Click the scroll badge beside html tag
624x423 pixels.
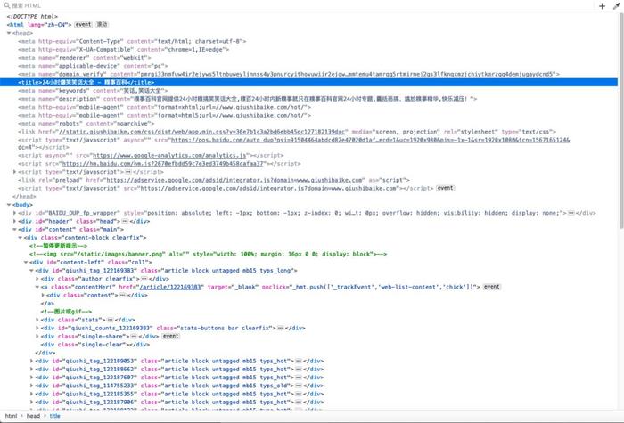tap(103, 25)
